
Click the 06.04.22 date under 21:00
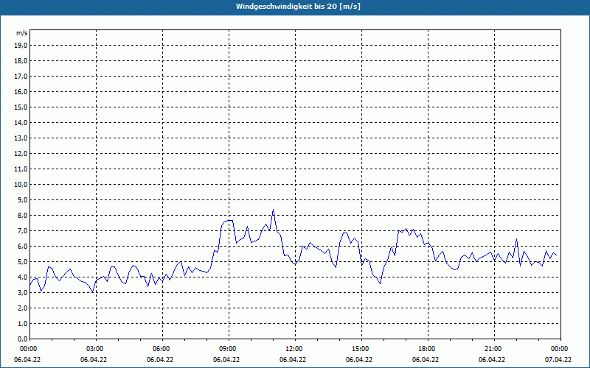coord(492,360)
